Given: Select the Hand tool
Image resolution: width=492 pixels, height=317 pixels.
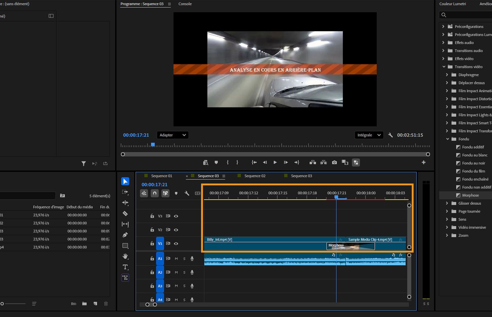Looking at the screenshot, I should (x=125, y=256).
